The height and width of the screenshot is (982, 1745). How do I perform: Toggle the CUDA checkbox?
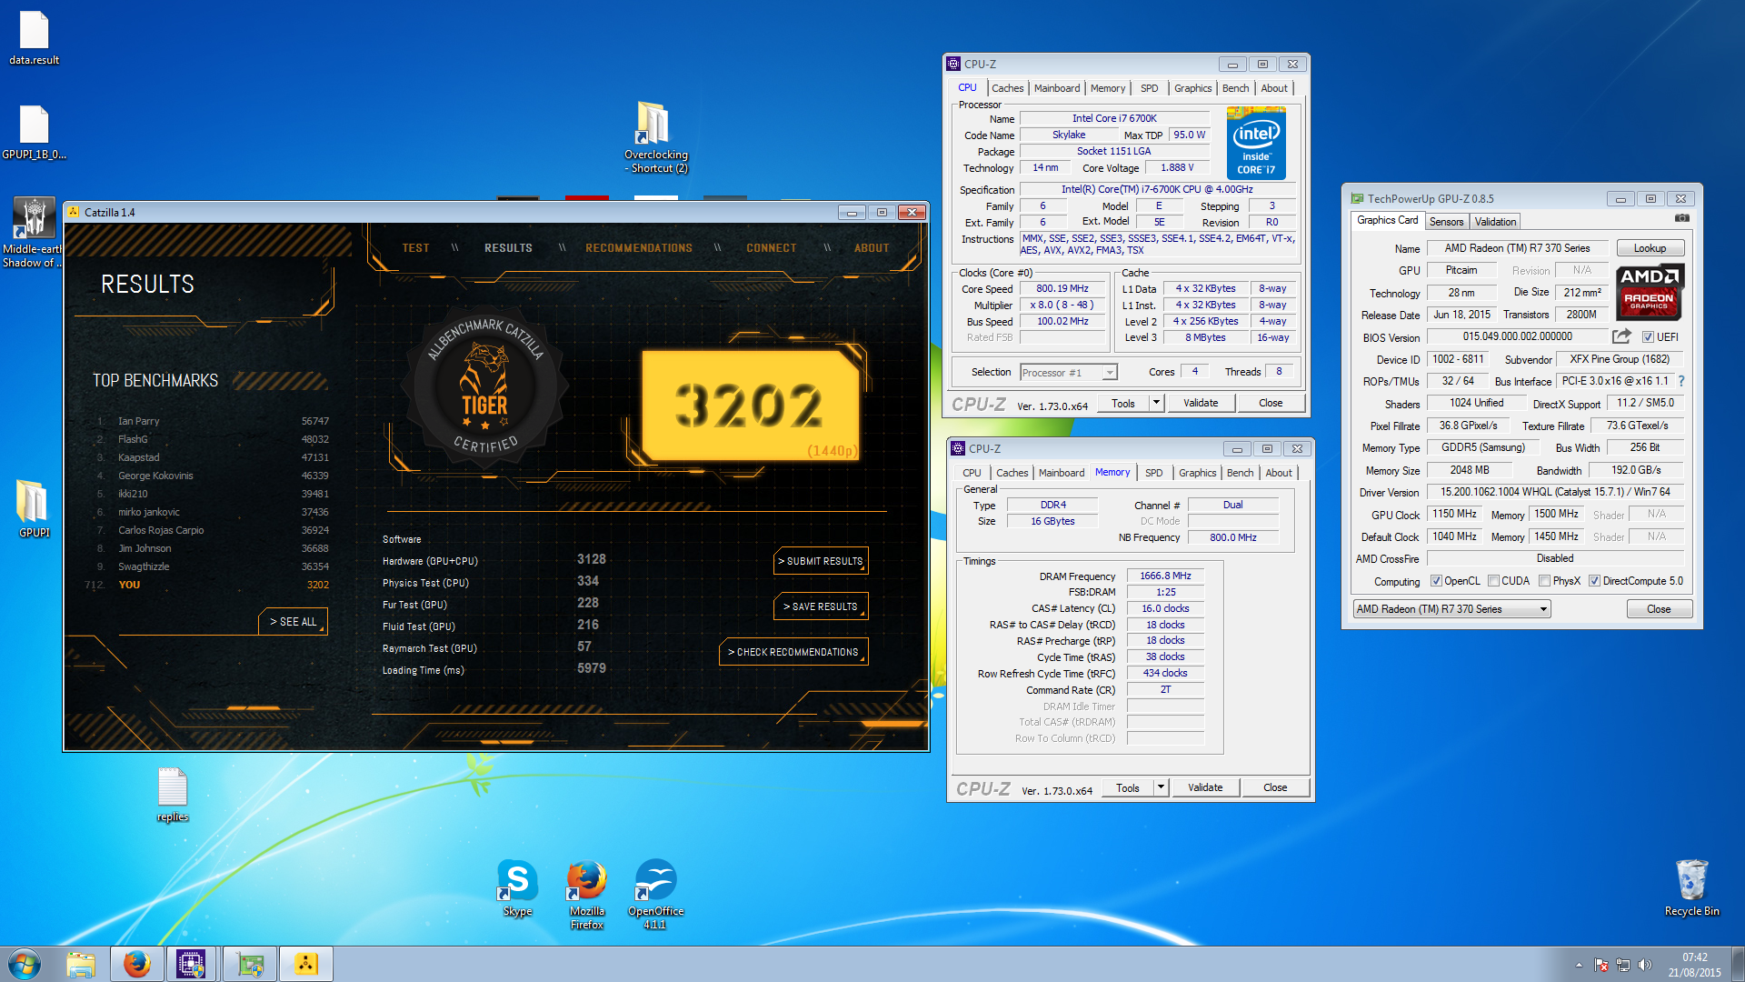(1493, 581)
